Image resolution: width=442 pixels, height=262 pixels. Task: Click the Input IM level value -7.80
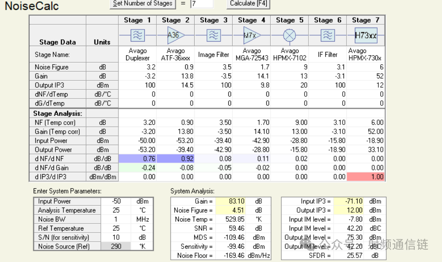click(x=349, y=219)
